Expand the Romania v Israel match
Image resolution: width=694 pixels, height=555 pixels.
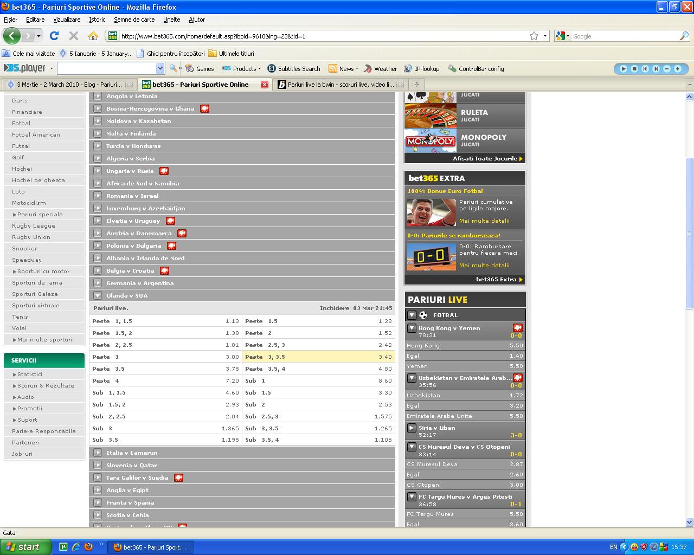[98, 196]
